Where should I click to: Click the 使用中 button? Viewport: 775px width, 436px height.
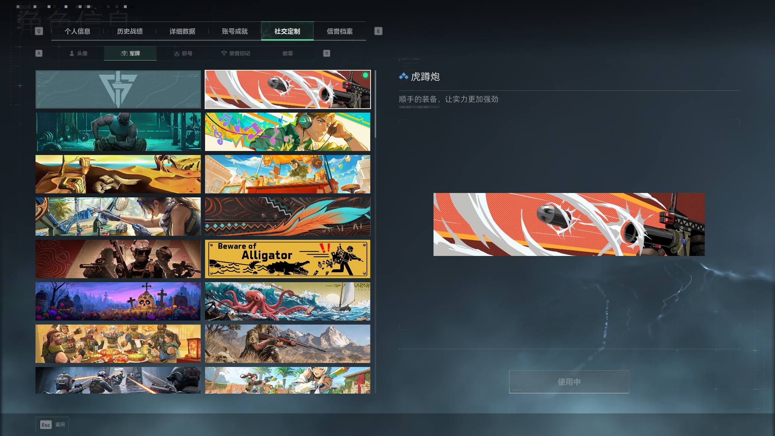[x=569, y=381]
